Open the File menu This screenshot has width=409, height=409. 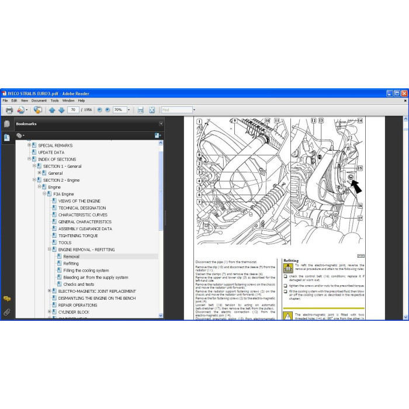(5, 100)
